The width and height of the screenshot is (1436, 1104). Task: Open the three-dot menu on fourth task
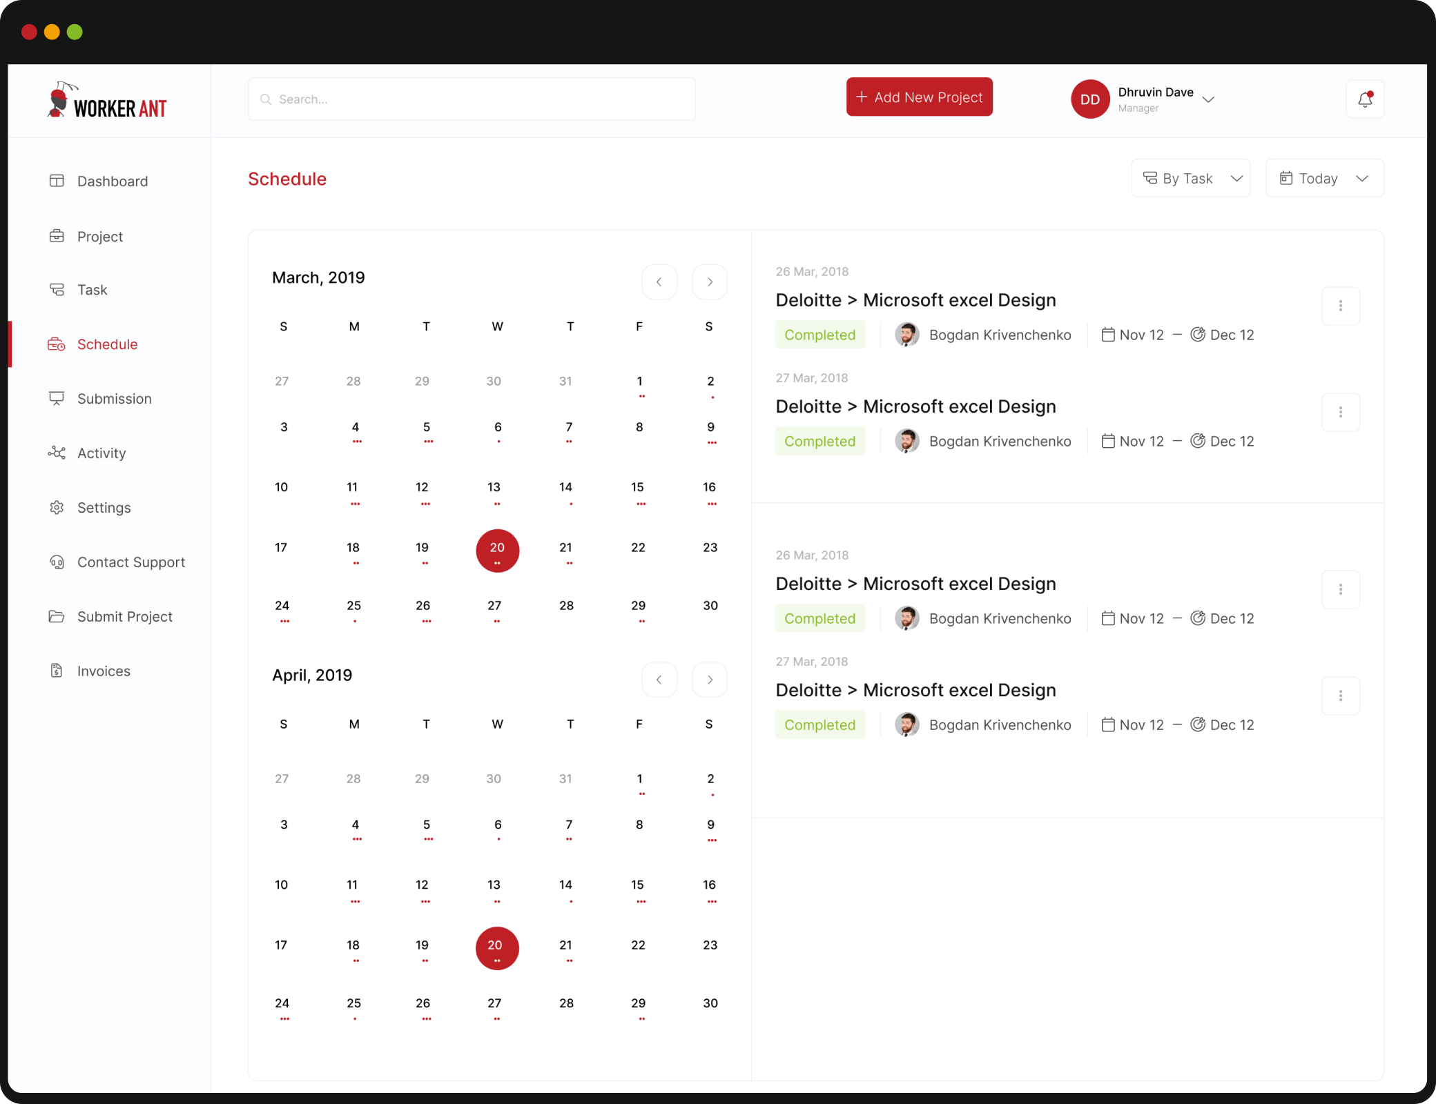coord(1341,696)
